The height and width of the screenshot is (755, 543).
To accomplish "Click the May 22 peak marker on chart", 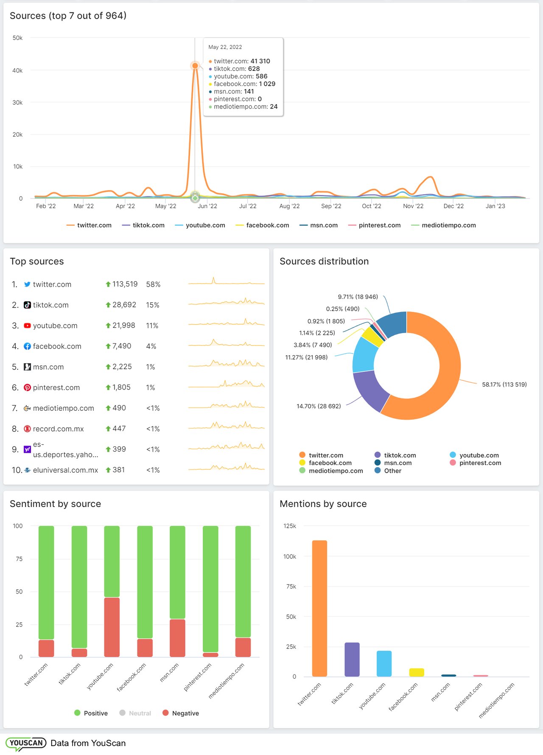I will (x=195, y=66).
